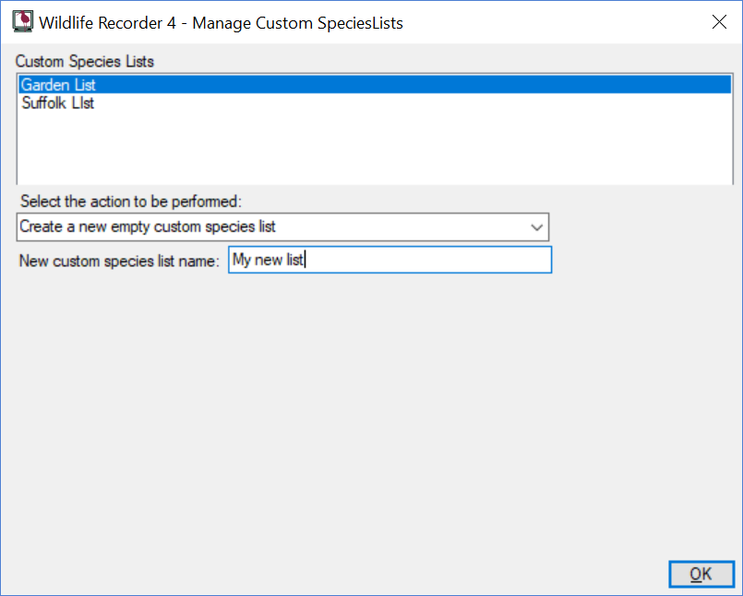Click empty space inside the Custom Species Lists box
743x596 pixels.
click(375, 148)
